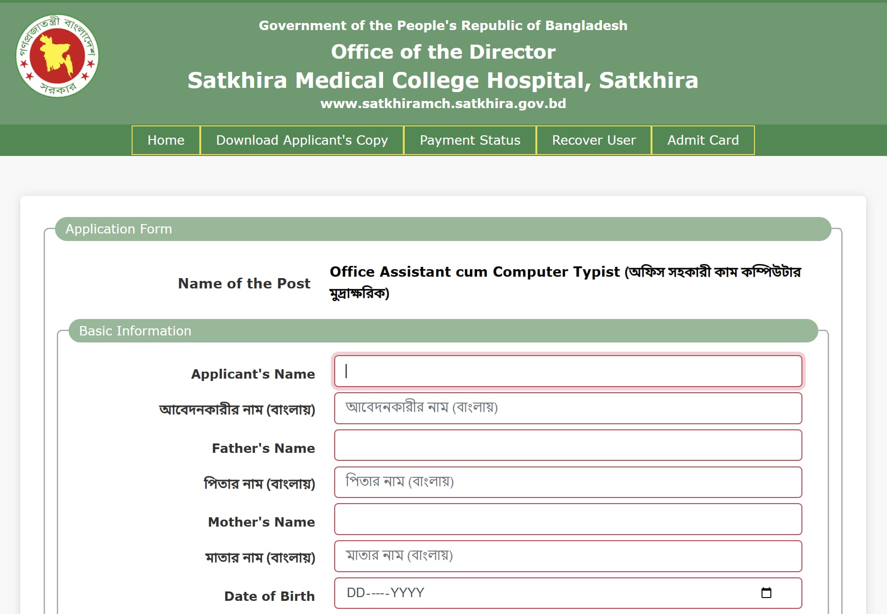887x614 pixels.
Task: Open the Recover User page
Action: (x=594, y=140)
